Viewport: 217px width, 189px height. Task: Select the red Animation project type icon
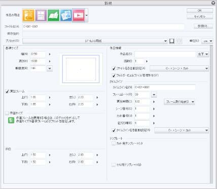click(x=79, y=15)
